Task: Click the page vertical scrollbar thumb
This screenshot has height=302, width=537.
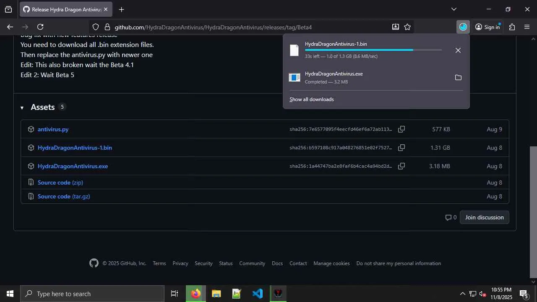Action: (533, 212)
